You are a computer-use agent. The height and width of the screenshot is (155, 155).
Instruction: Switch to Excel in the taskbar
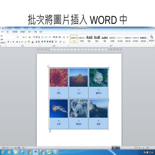[49, 152]
